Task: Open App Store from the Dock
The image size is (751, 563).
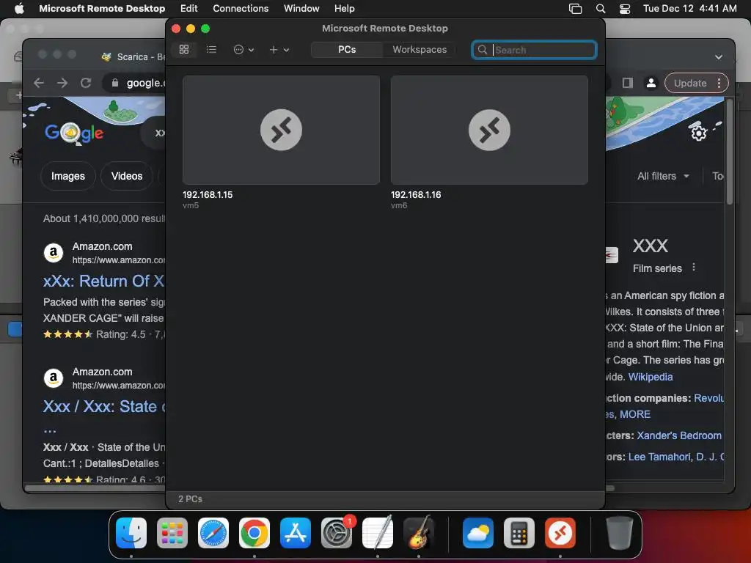Action: point(296,533)
